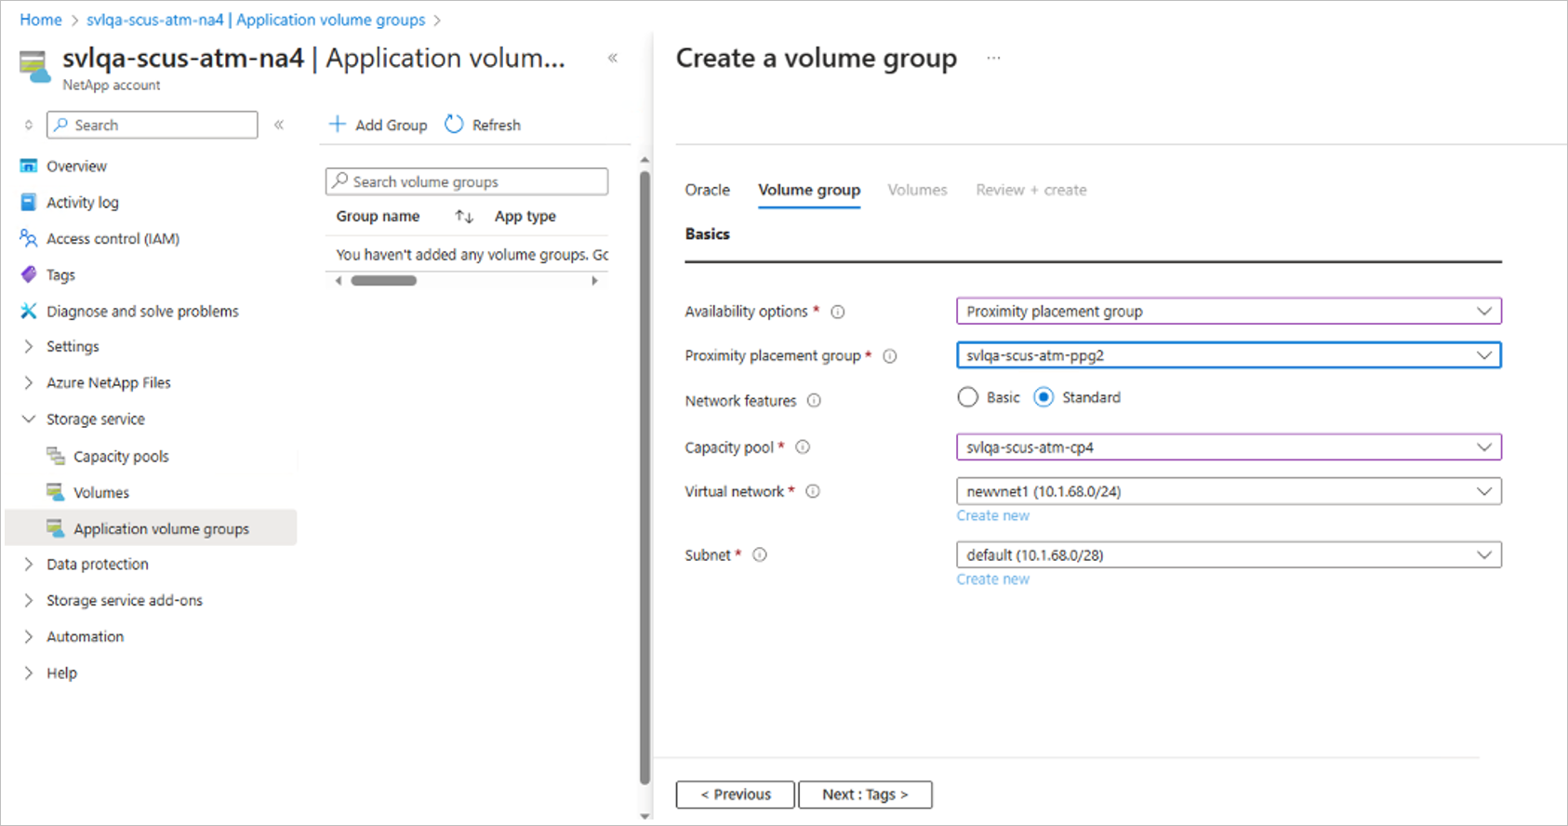Open Diagnose and solve problems
Screen dimensions: 1568x826
[x=142, y=311]
